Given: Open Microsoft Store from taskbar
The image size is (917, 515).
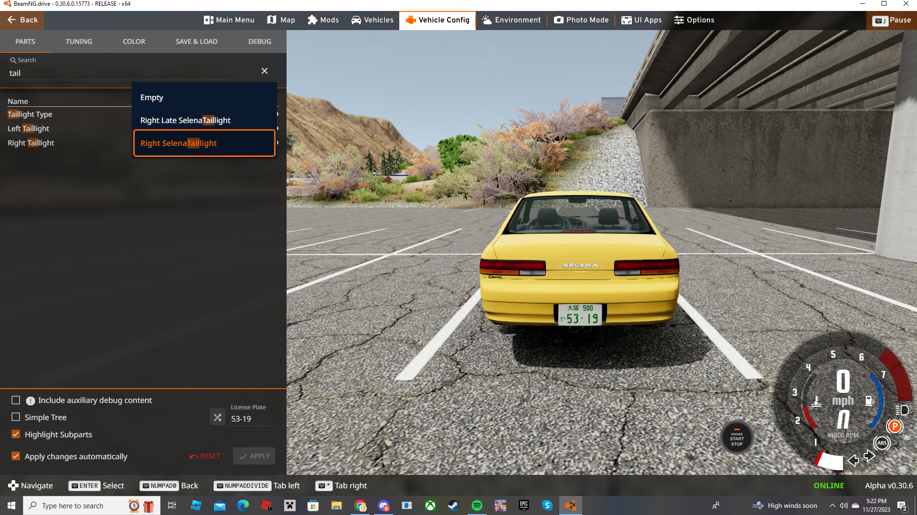Looking at the screenshot, I should coord(313,505).
